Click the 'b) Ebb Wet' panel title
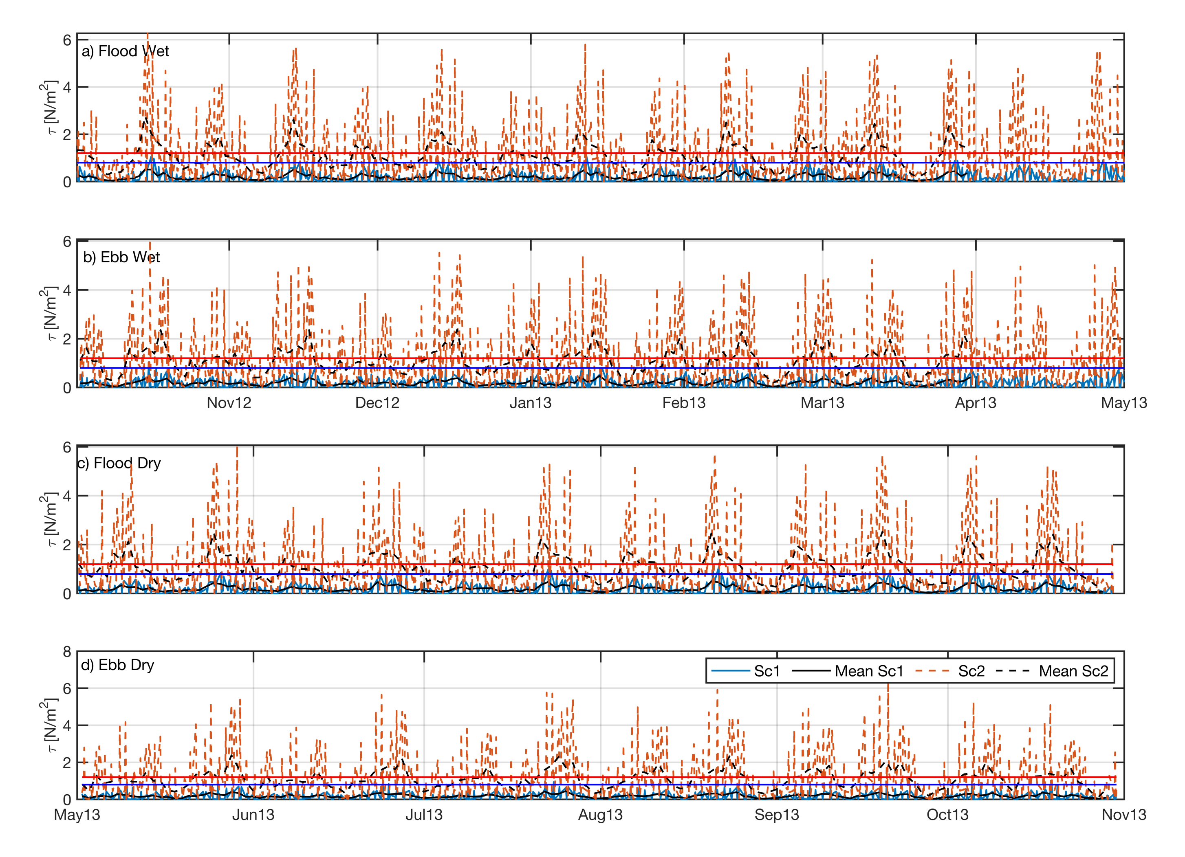 [x=122, y=257]
